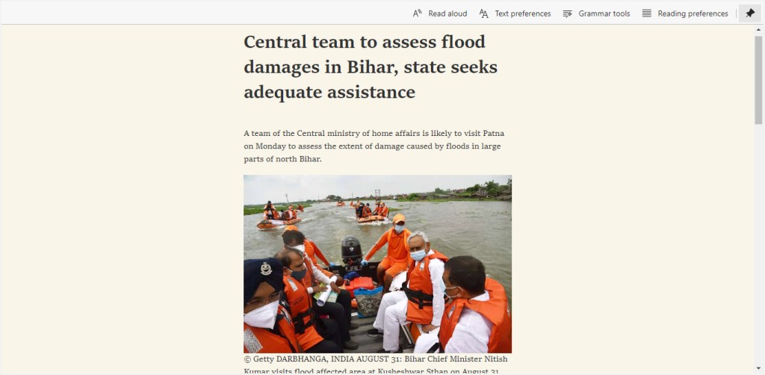Click the Text preferences font-size icon
The image size is (765, 375).
coord(483,13)
